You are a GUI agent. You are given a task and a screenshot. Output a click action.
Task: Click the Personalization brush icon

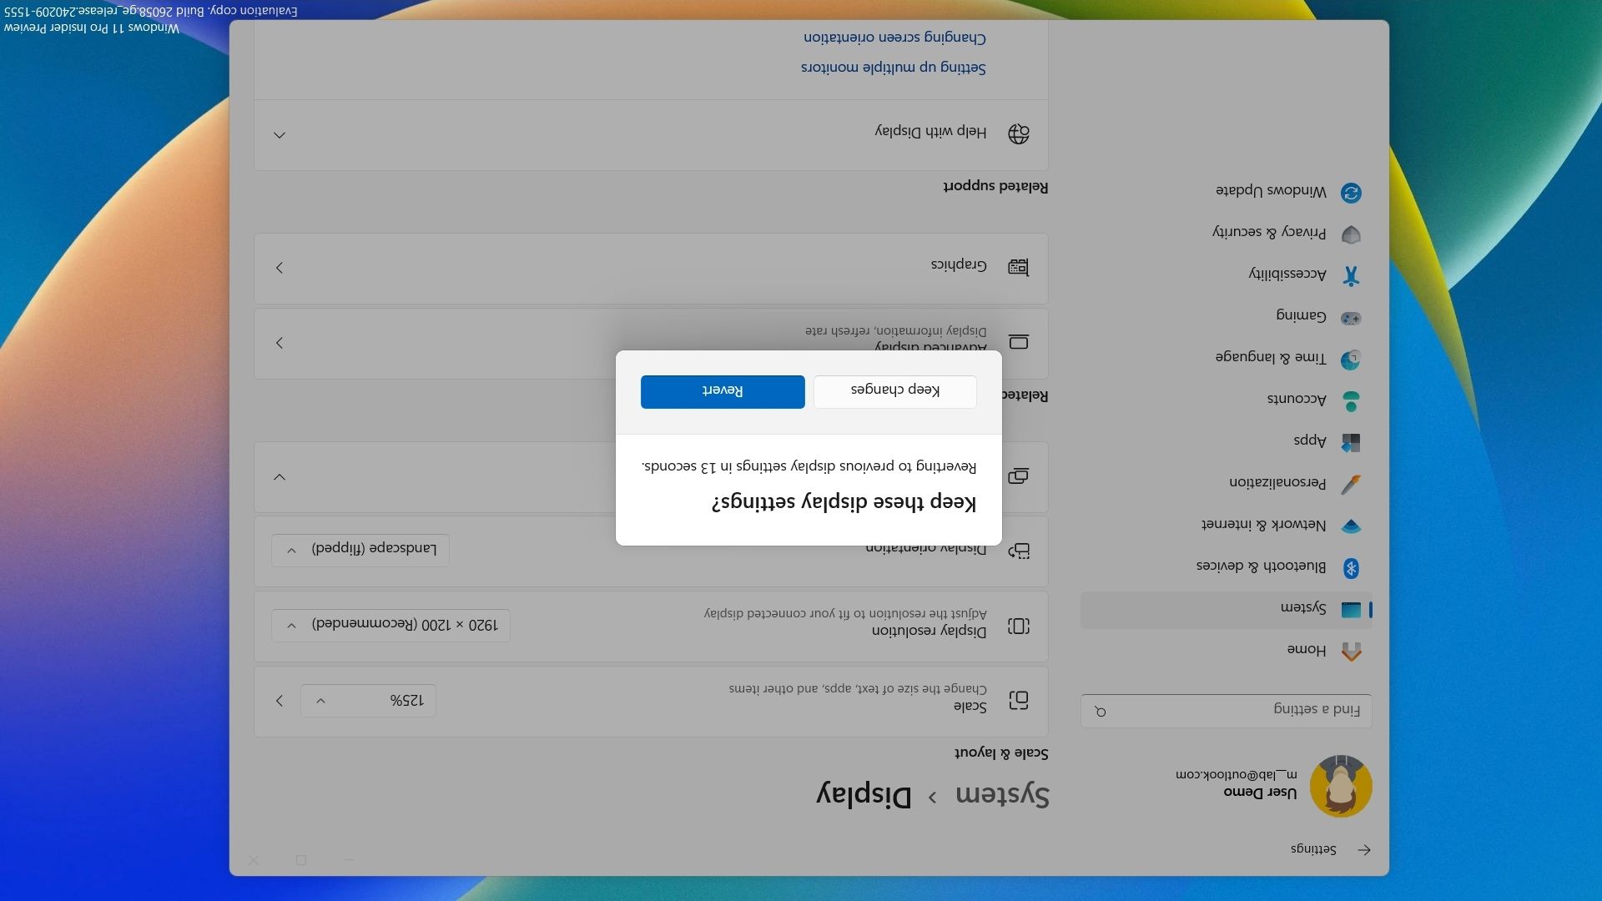pyautogui.click(x=1351, y=484)
